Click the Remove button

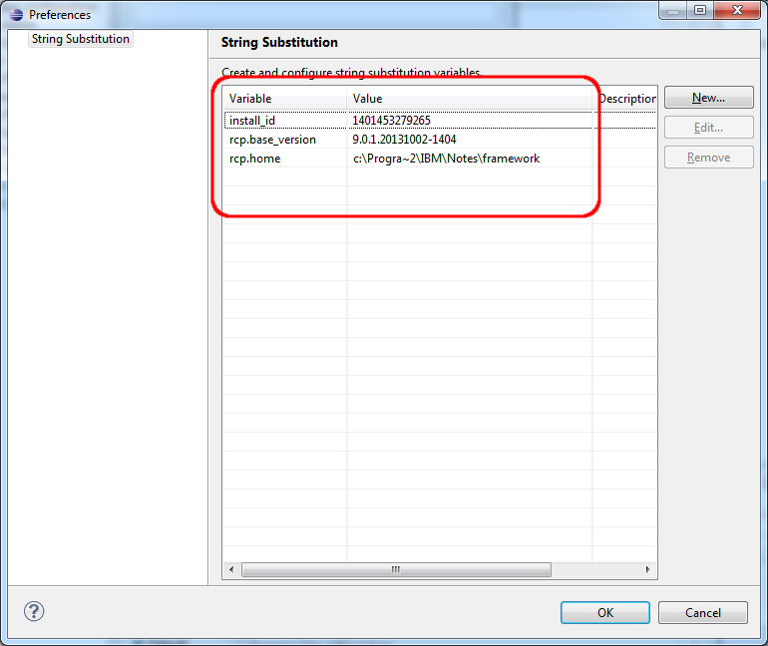708,158
